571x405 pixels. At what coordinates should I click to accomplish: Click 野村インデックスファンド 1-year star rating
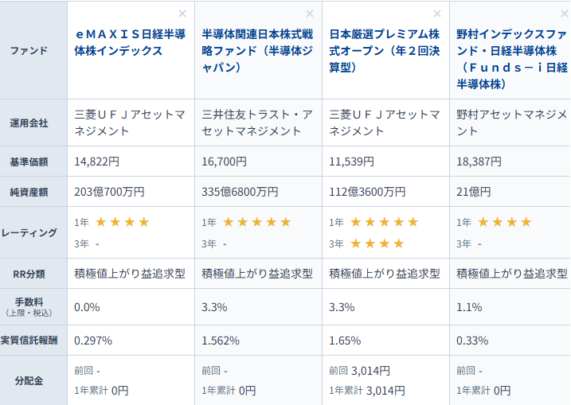(504, 222)
